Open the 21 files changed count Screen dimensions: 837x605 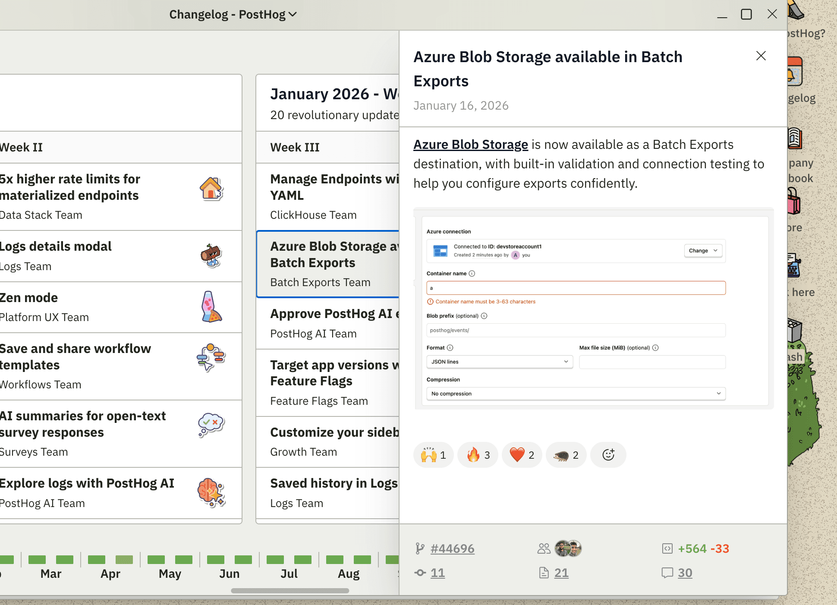pos(561,573)
